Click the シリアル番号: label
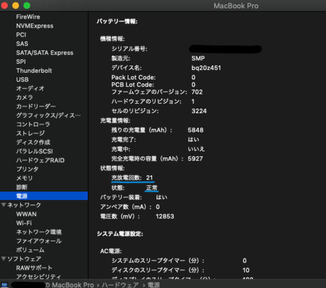 tap(129, 49)
